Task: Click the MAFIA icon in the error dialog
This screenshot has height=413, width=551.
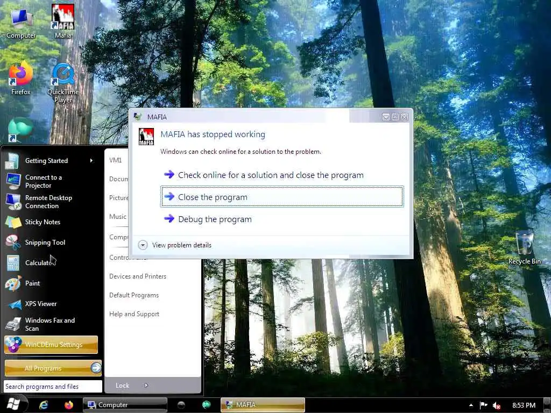Action: point(146,136)
